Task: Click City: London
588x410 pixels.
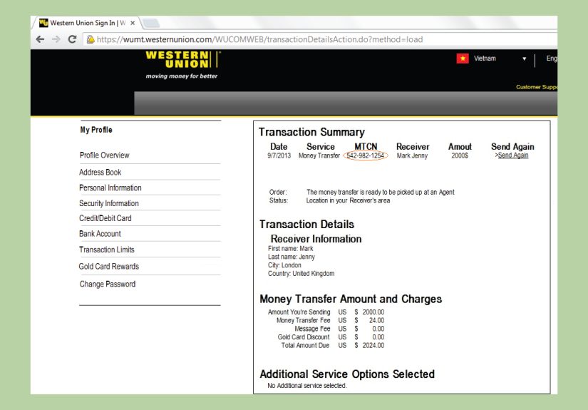Action: coord(284,265)
